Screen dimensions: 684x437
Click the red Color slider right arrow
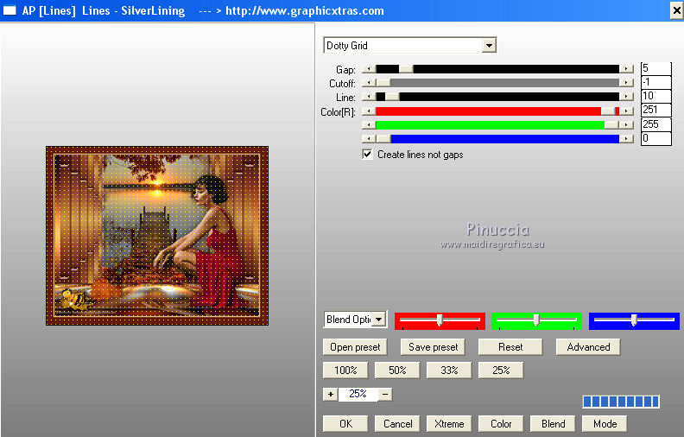[x=626, y=111]
